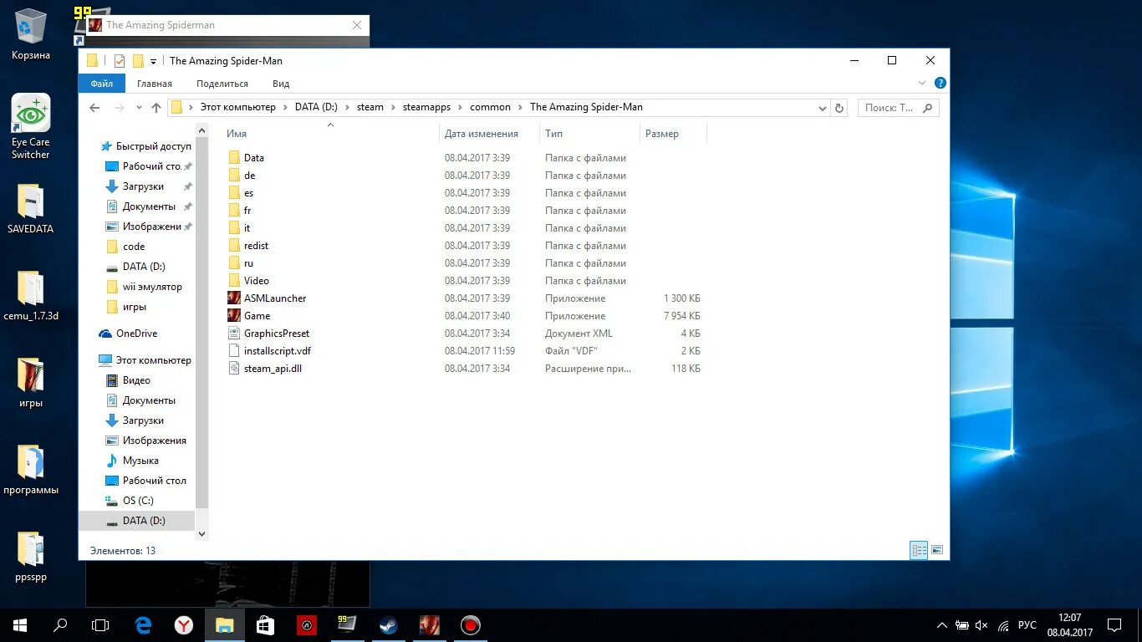Open the программы desktop folder

coord(31,470)
